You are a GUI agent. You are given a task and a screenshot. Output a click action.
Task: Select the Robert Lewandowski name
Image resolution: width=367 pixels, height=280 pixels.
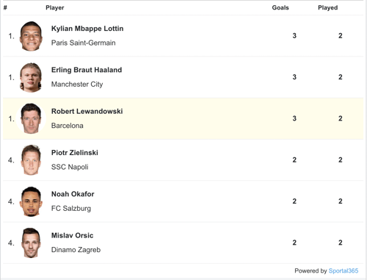87,111
